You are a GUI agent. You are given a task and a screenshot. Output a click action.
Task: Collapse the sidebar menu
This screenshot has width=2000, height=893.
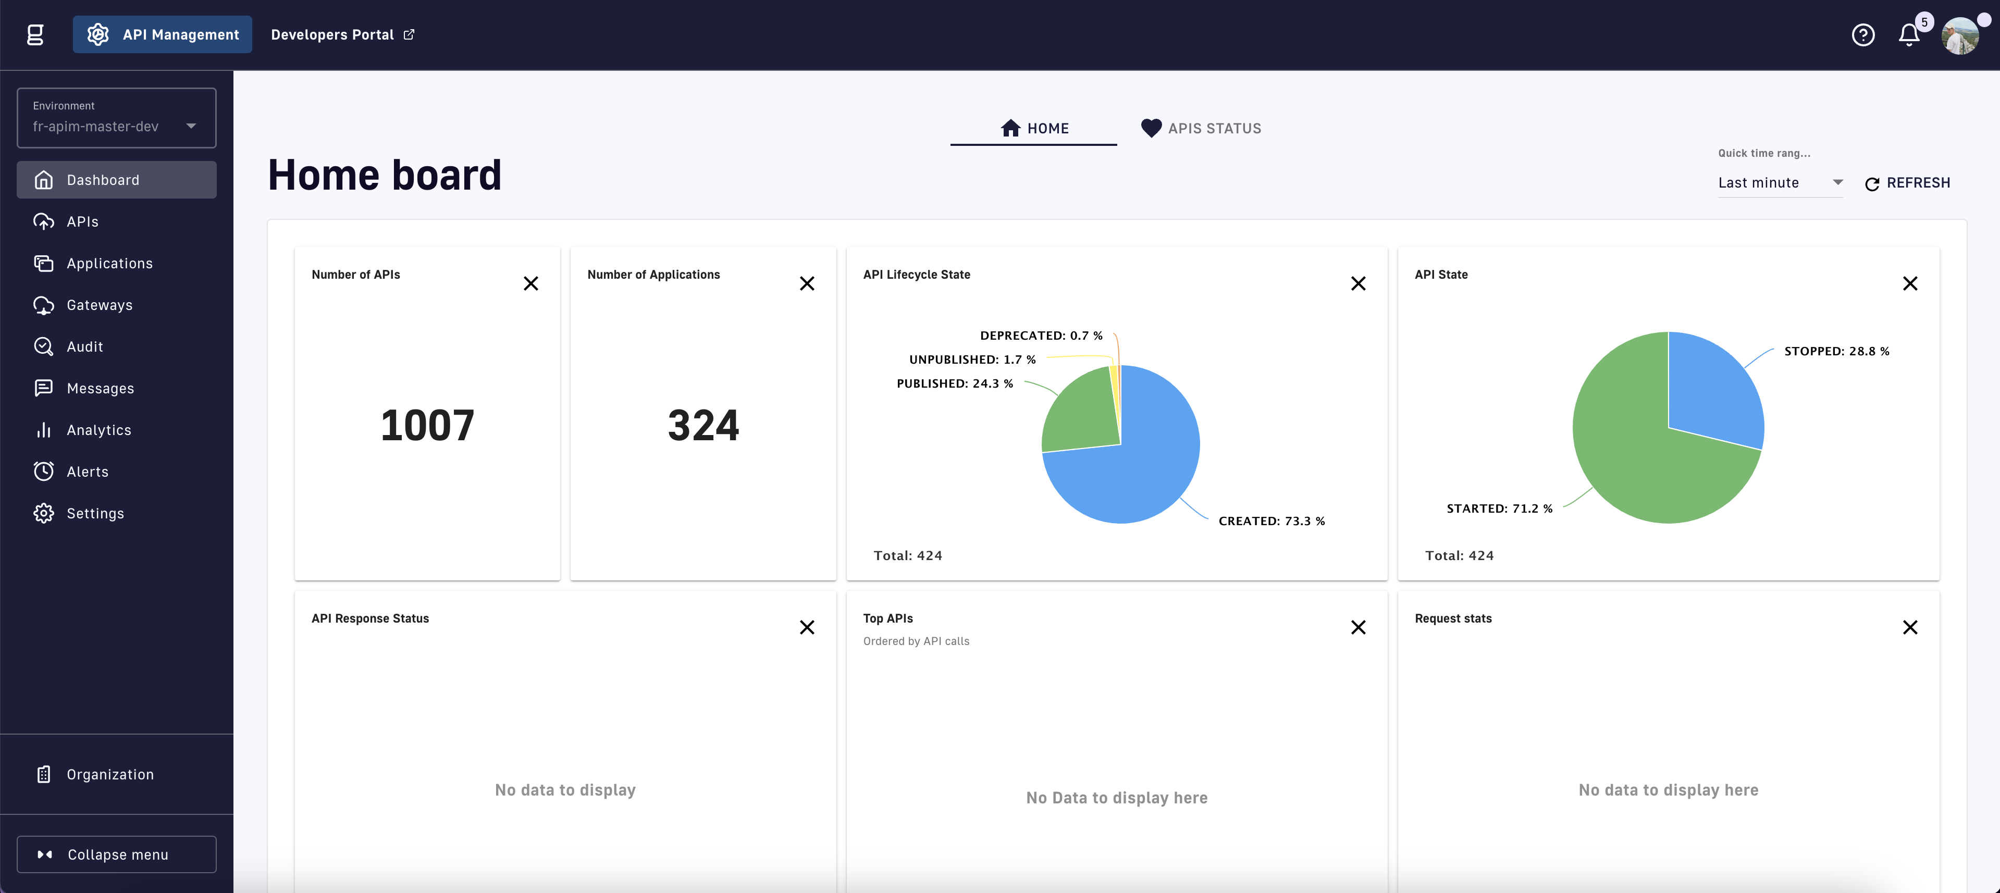click(x=116, y=854)
